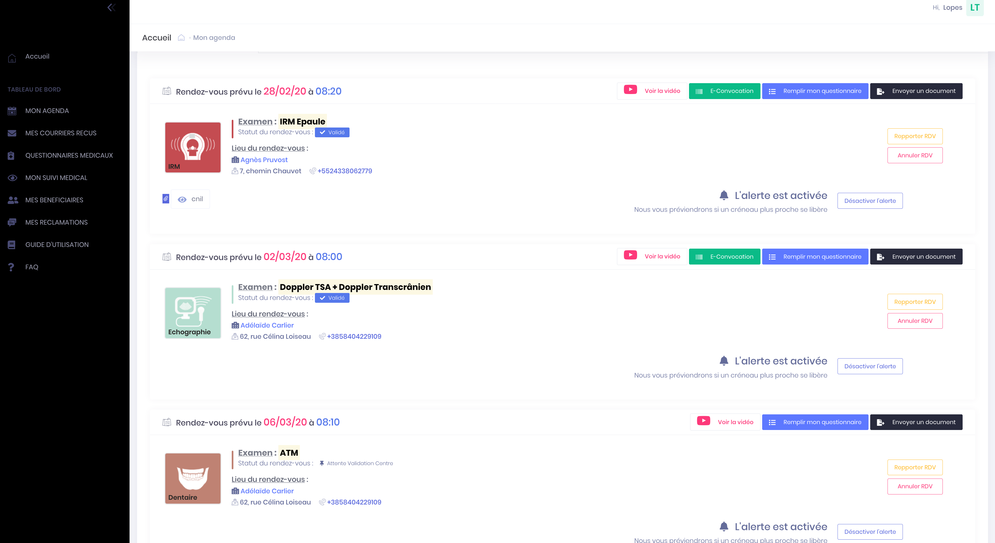
Task: Click the Echographie exam thumbnail
Action: [x=193, y=313]
